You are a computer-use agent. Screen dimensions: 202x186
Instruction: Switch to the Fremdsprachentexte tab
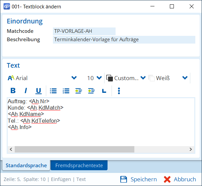coord(79,165)
